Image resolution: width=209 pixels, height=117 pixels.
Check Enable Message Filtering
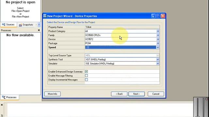(x=86, y=76)
